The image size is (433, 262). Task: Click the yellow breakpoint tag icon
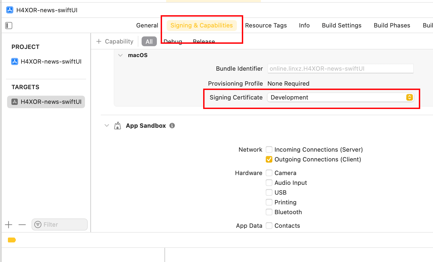coord(12,240)
